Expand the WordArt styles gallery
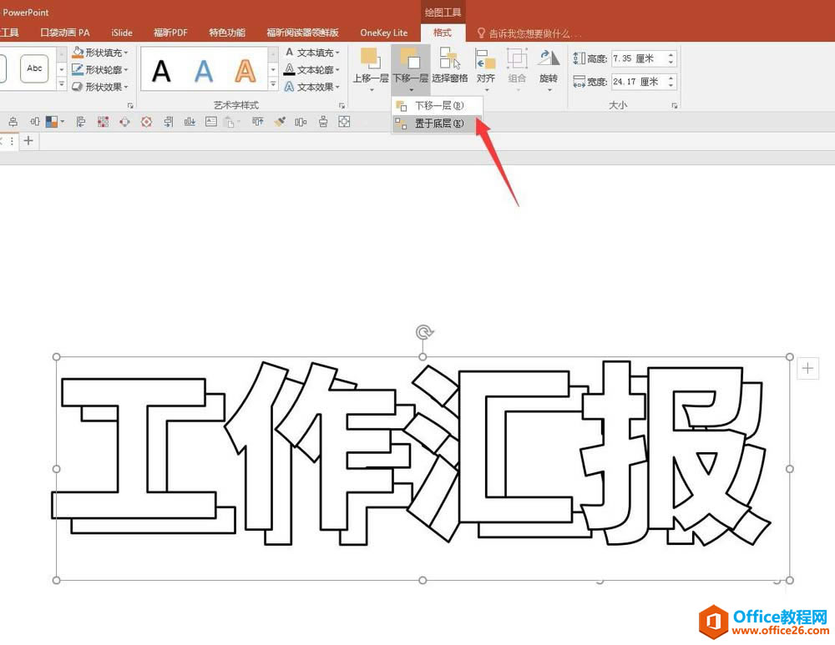Image resolution: width=835 pixels, height=645 pixels. tap(273, 83)
